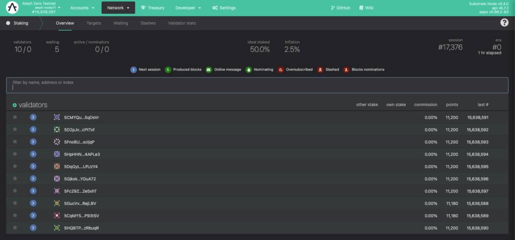Click identicon of 5HpHHN...4APLe3
This screenshot has width=515, height=240.
57,154
